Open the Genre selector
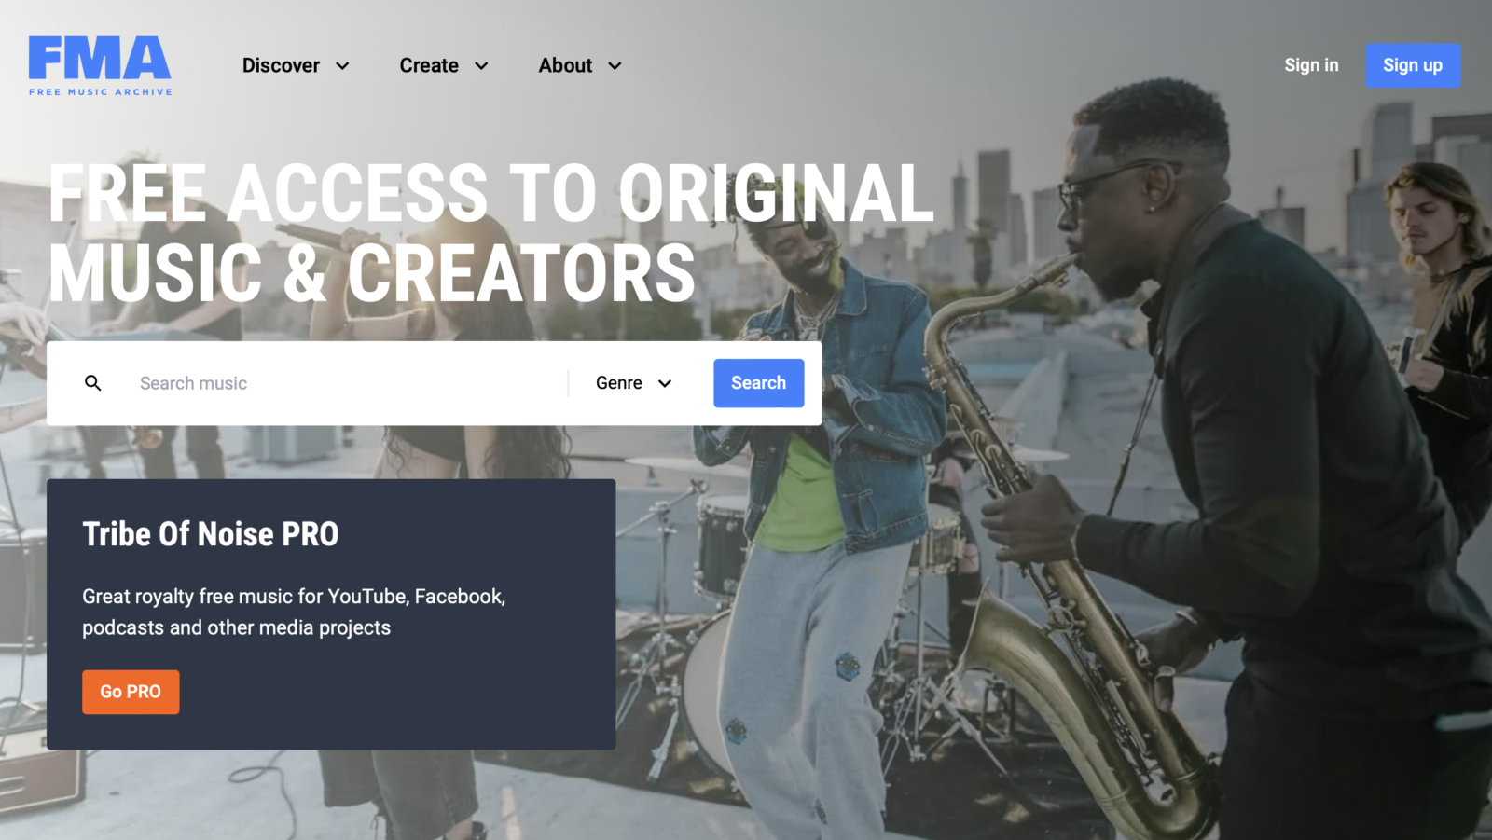 634,383
